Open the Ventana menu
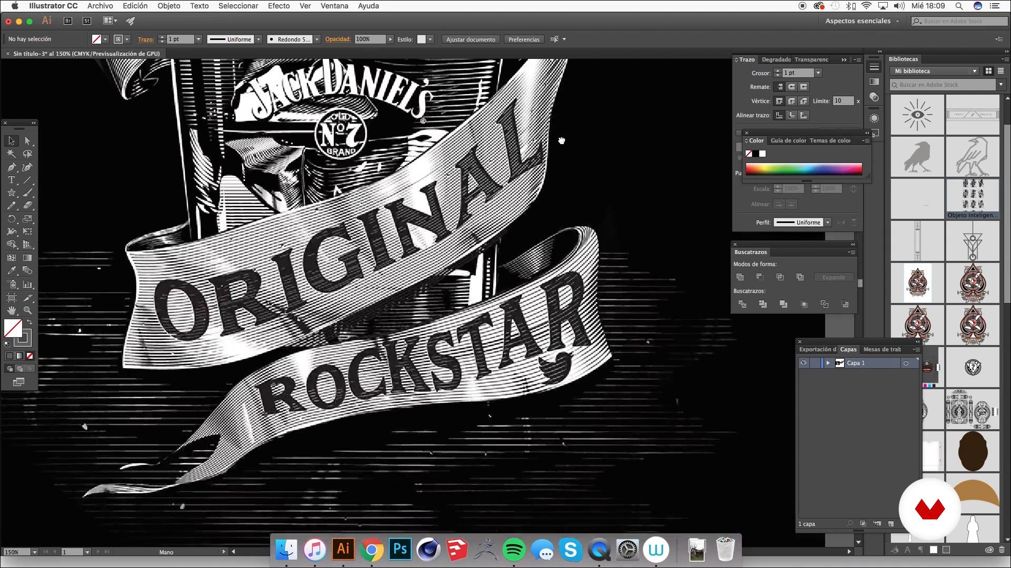This screenshot has height=568, width=1011. coord(334,6)
